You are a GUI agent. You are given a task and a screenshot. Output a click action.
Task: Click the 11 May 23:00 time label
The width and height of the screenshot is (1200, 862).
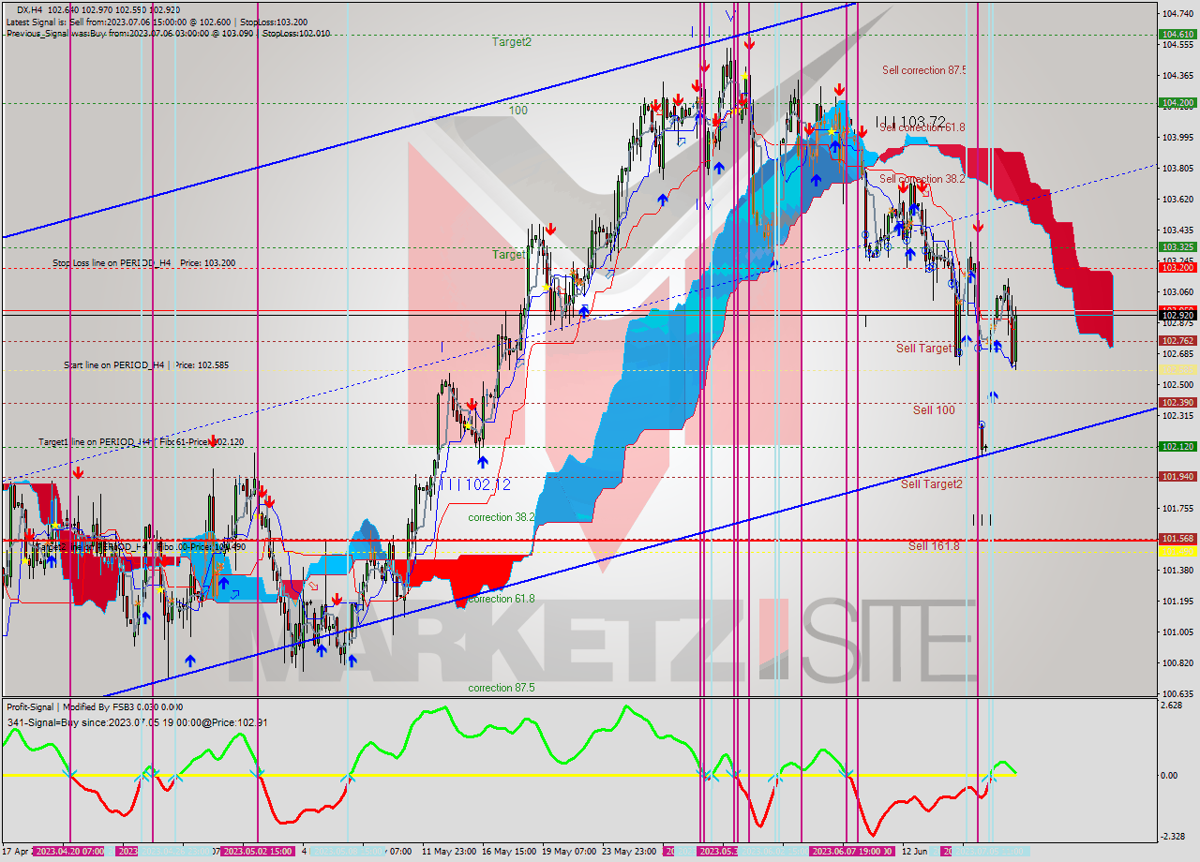(448, 852)
